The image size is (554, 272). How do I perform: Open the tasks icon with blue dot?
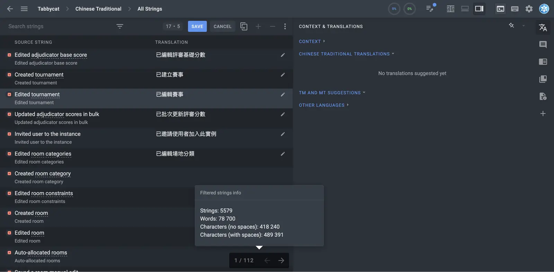pyautogui.click(x=430, y=8)
